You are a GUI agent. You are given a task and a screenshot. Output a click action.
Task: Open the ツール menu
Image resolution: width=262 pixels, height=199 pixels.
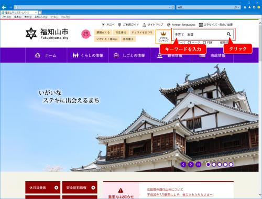coord(54,17)
